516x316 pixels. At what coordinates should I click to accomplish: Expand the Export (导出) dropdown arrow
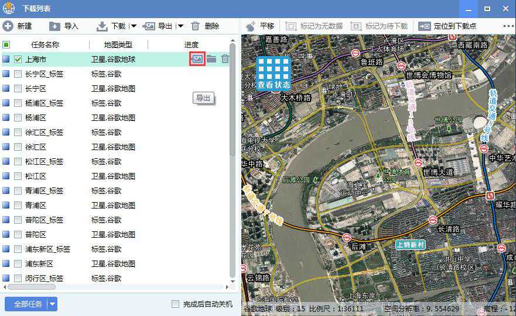pyautogui.click(x=180, y=26)
